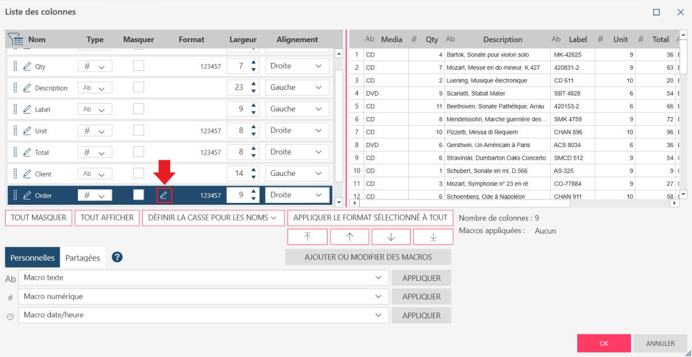Image resolution: width=692 pixels, height=357 pixels.
Task: Close the Liste des colonnes dialog
Action: 680,12
